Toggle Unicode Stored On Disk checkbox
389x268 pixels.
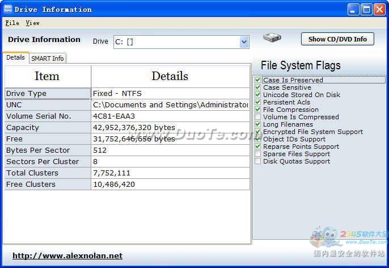point(258,95)
